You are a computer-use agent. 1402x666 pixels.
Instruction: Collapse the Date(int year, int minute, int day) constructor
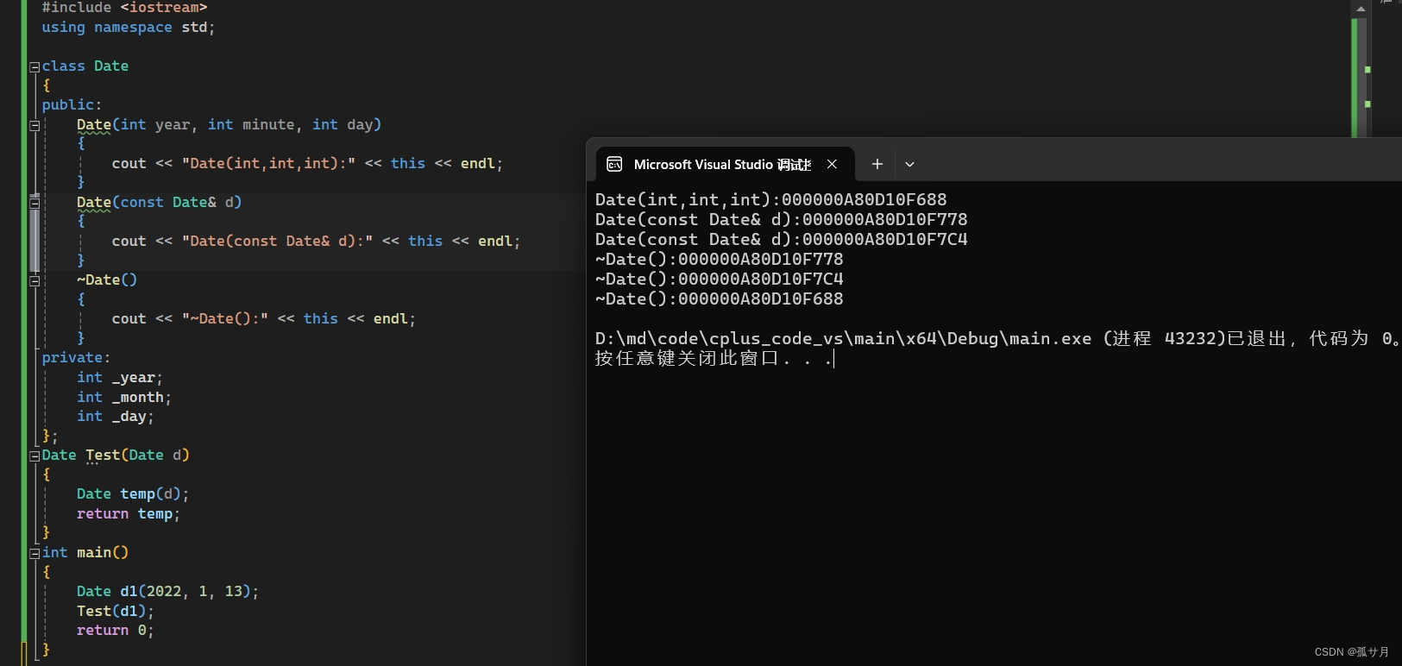35,125
